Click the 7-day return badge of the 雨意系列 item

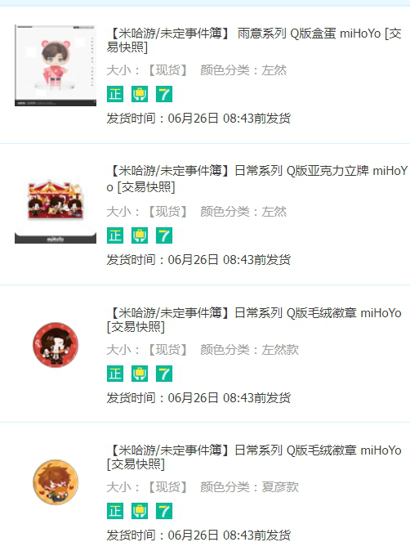(x=164, y=94)
